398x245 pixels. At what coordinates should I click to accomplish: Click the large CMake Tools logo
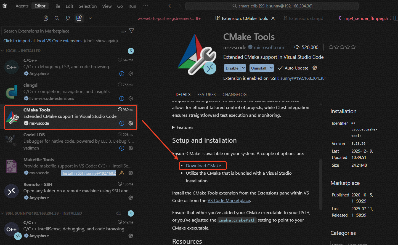[x=197, y=54]
